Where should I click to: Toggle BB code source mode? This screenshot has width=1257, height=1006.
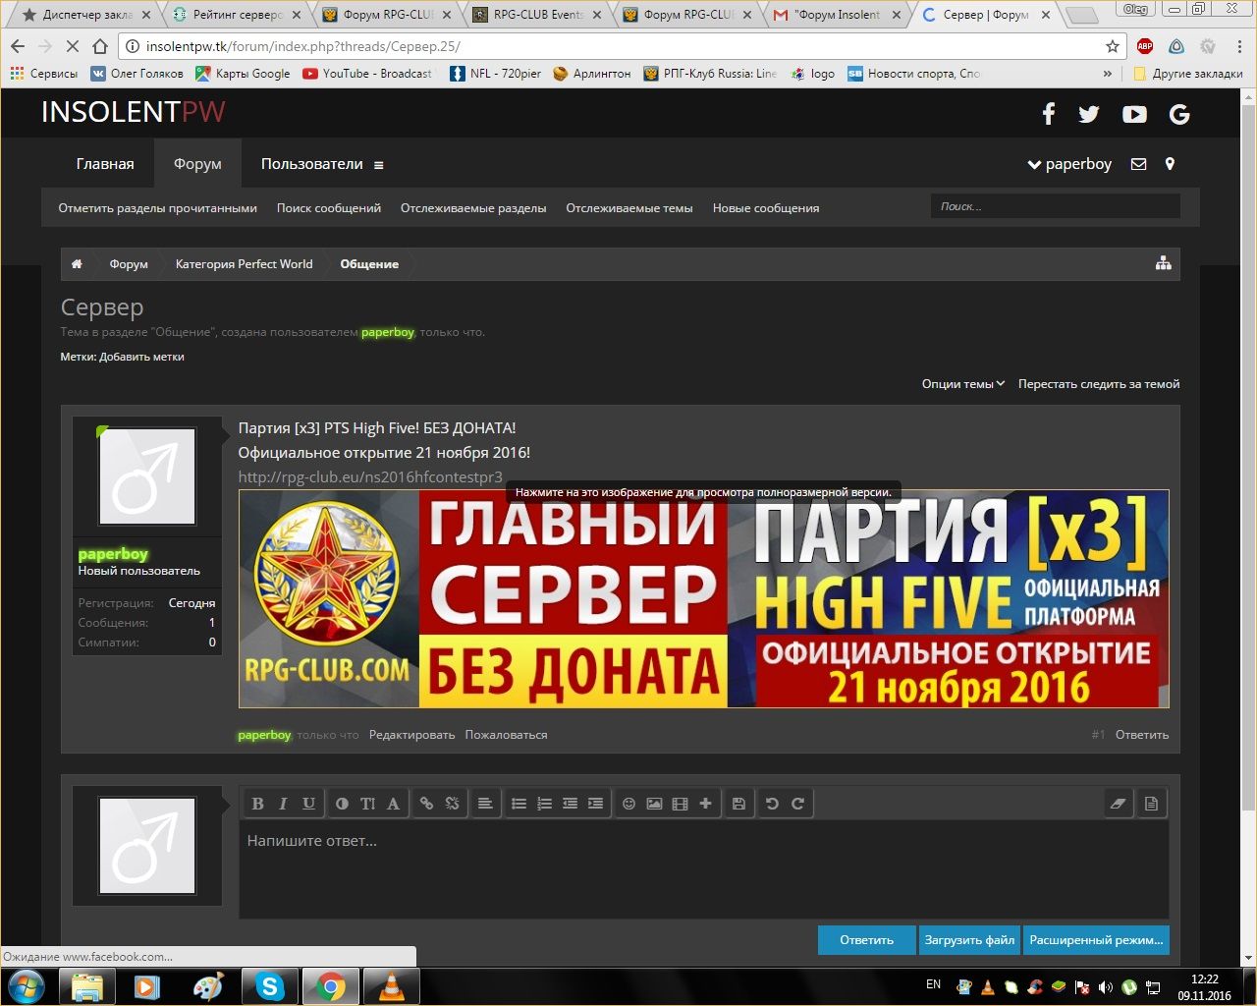1151,804
